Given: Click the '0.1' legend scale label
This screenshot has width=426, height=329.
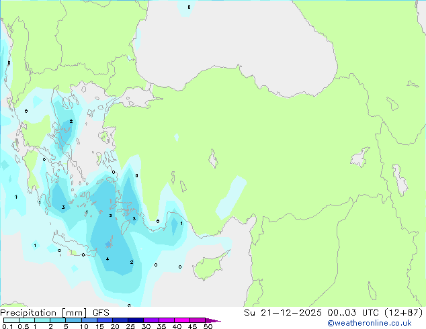Looking at the screenshot, I should [7, 326].
